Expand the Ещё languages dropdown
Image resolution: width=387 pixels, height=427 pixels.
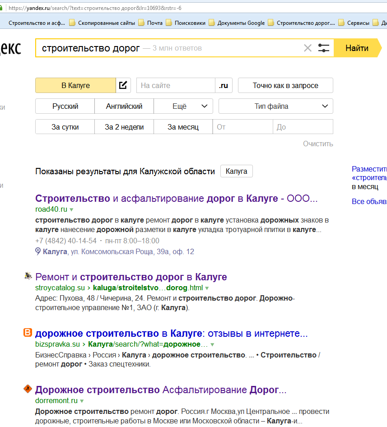(183, 107)
